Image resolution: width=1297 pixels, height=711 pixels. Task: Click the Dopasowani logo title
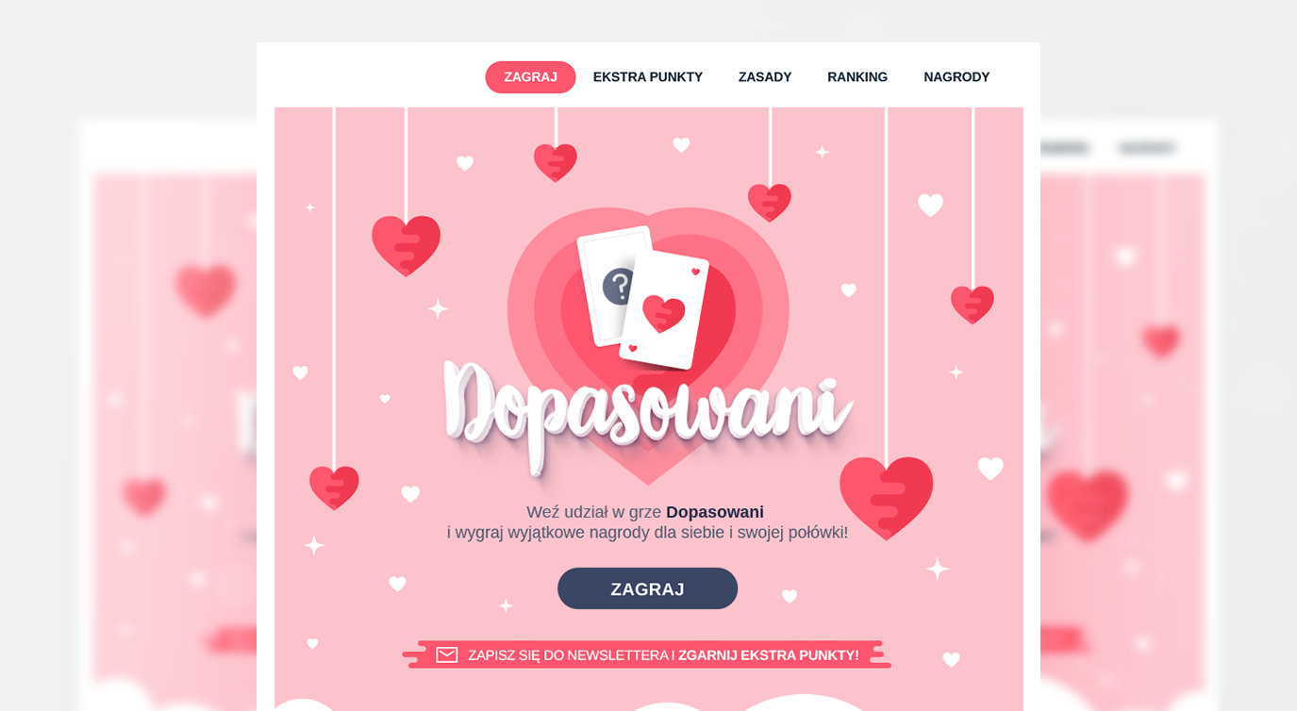tap(647, 415)
